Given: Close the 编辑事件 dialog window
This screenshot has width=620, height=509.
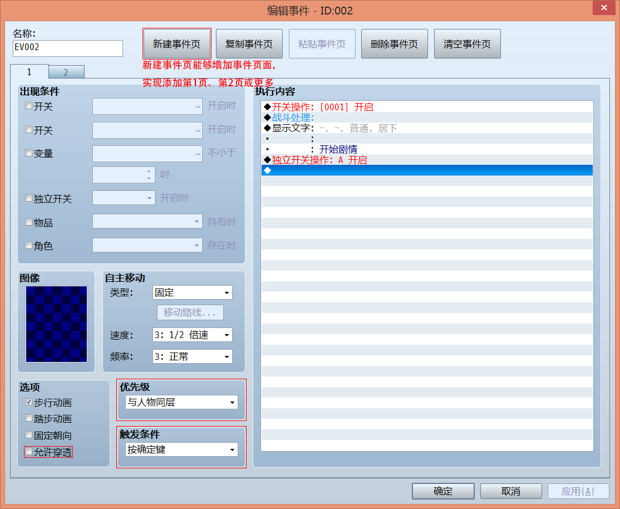Looking at the screenshot, I should 604,8.
